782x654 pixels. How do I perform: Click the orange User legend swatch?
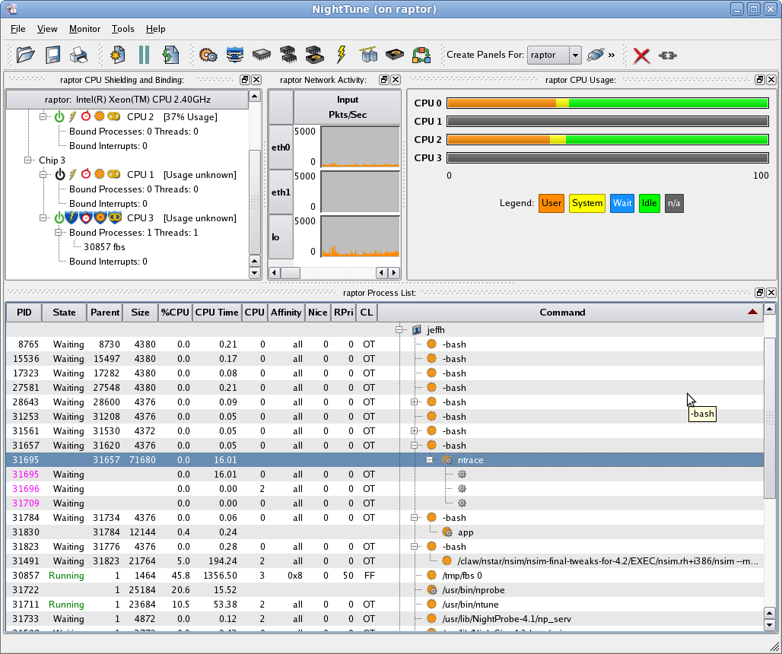pos(551,203)
